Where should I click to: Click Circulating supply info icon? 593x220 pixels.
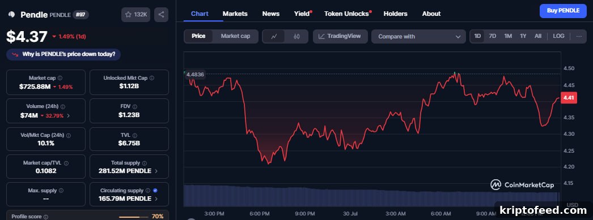pos(148,191)
